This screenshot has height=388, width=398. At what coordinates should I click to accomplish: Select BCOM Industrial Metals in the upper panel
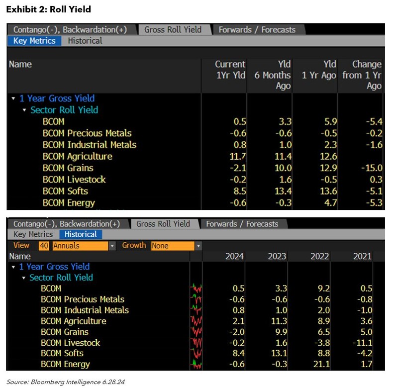point(90,145)
